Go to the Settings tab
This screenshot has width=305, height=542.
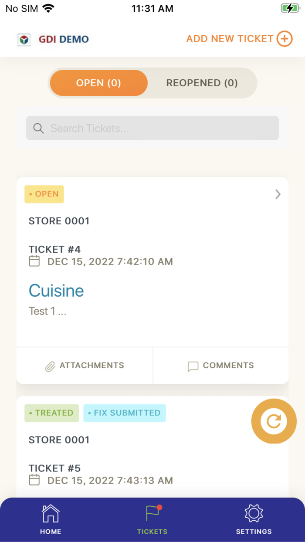254,519
